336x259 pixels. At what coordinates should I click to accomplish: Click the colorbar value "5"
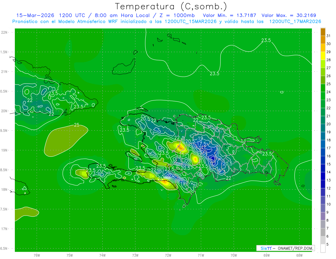tap(328, 244)
